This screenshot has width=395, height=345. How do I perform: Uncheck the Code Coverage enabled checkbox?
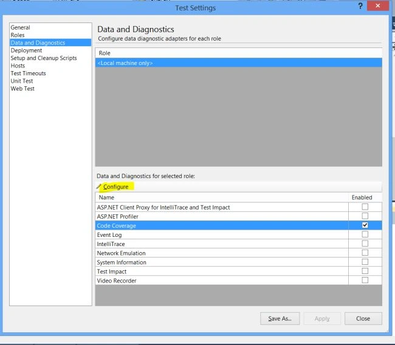coord(365,225)
